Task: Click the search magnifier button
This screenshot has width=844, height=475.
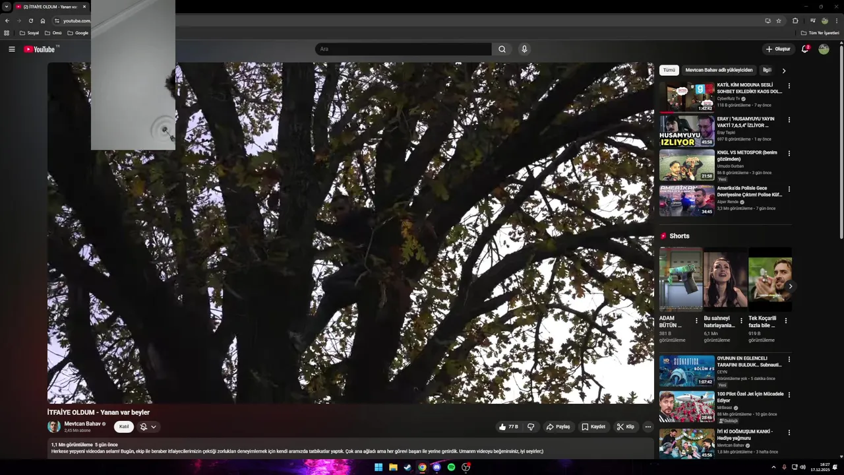Action: click(x=502, y=49)
